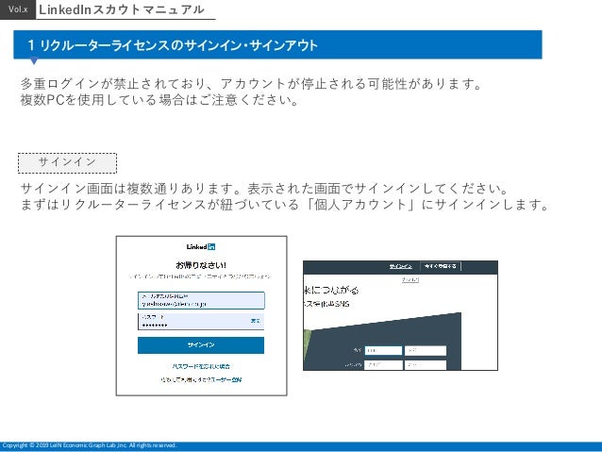Screen dimensions: 602x452
Task: Click the 表示 show-password link
Action: [256, 321]
